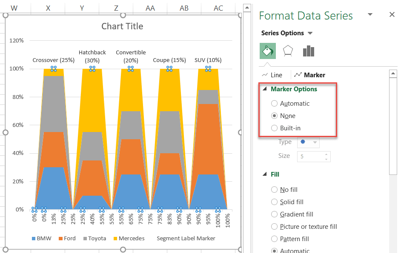This screenshot has width=401, height=253.
Task: Collapse the Fill section
Action: coord(265,174)
